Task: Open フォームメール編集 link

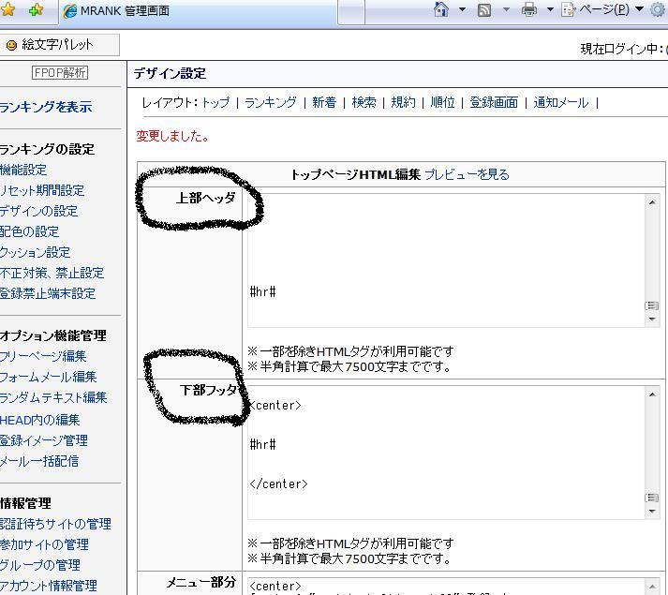Action: pyautogui.click(x=48, y=377)
